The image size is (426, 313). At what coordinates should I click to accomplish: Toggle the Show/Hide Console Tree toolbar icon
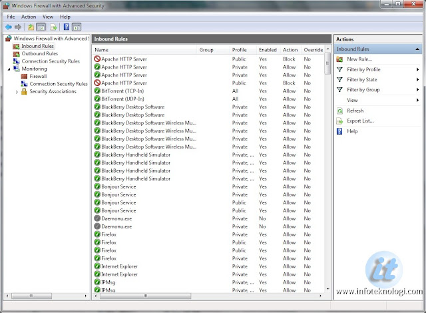click(x=41, y=27)
